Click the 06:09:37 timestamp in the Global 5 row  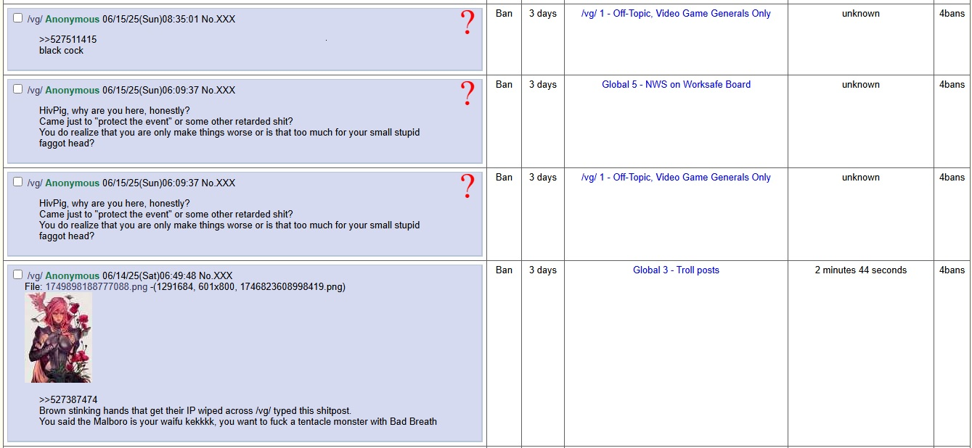150,91
